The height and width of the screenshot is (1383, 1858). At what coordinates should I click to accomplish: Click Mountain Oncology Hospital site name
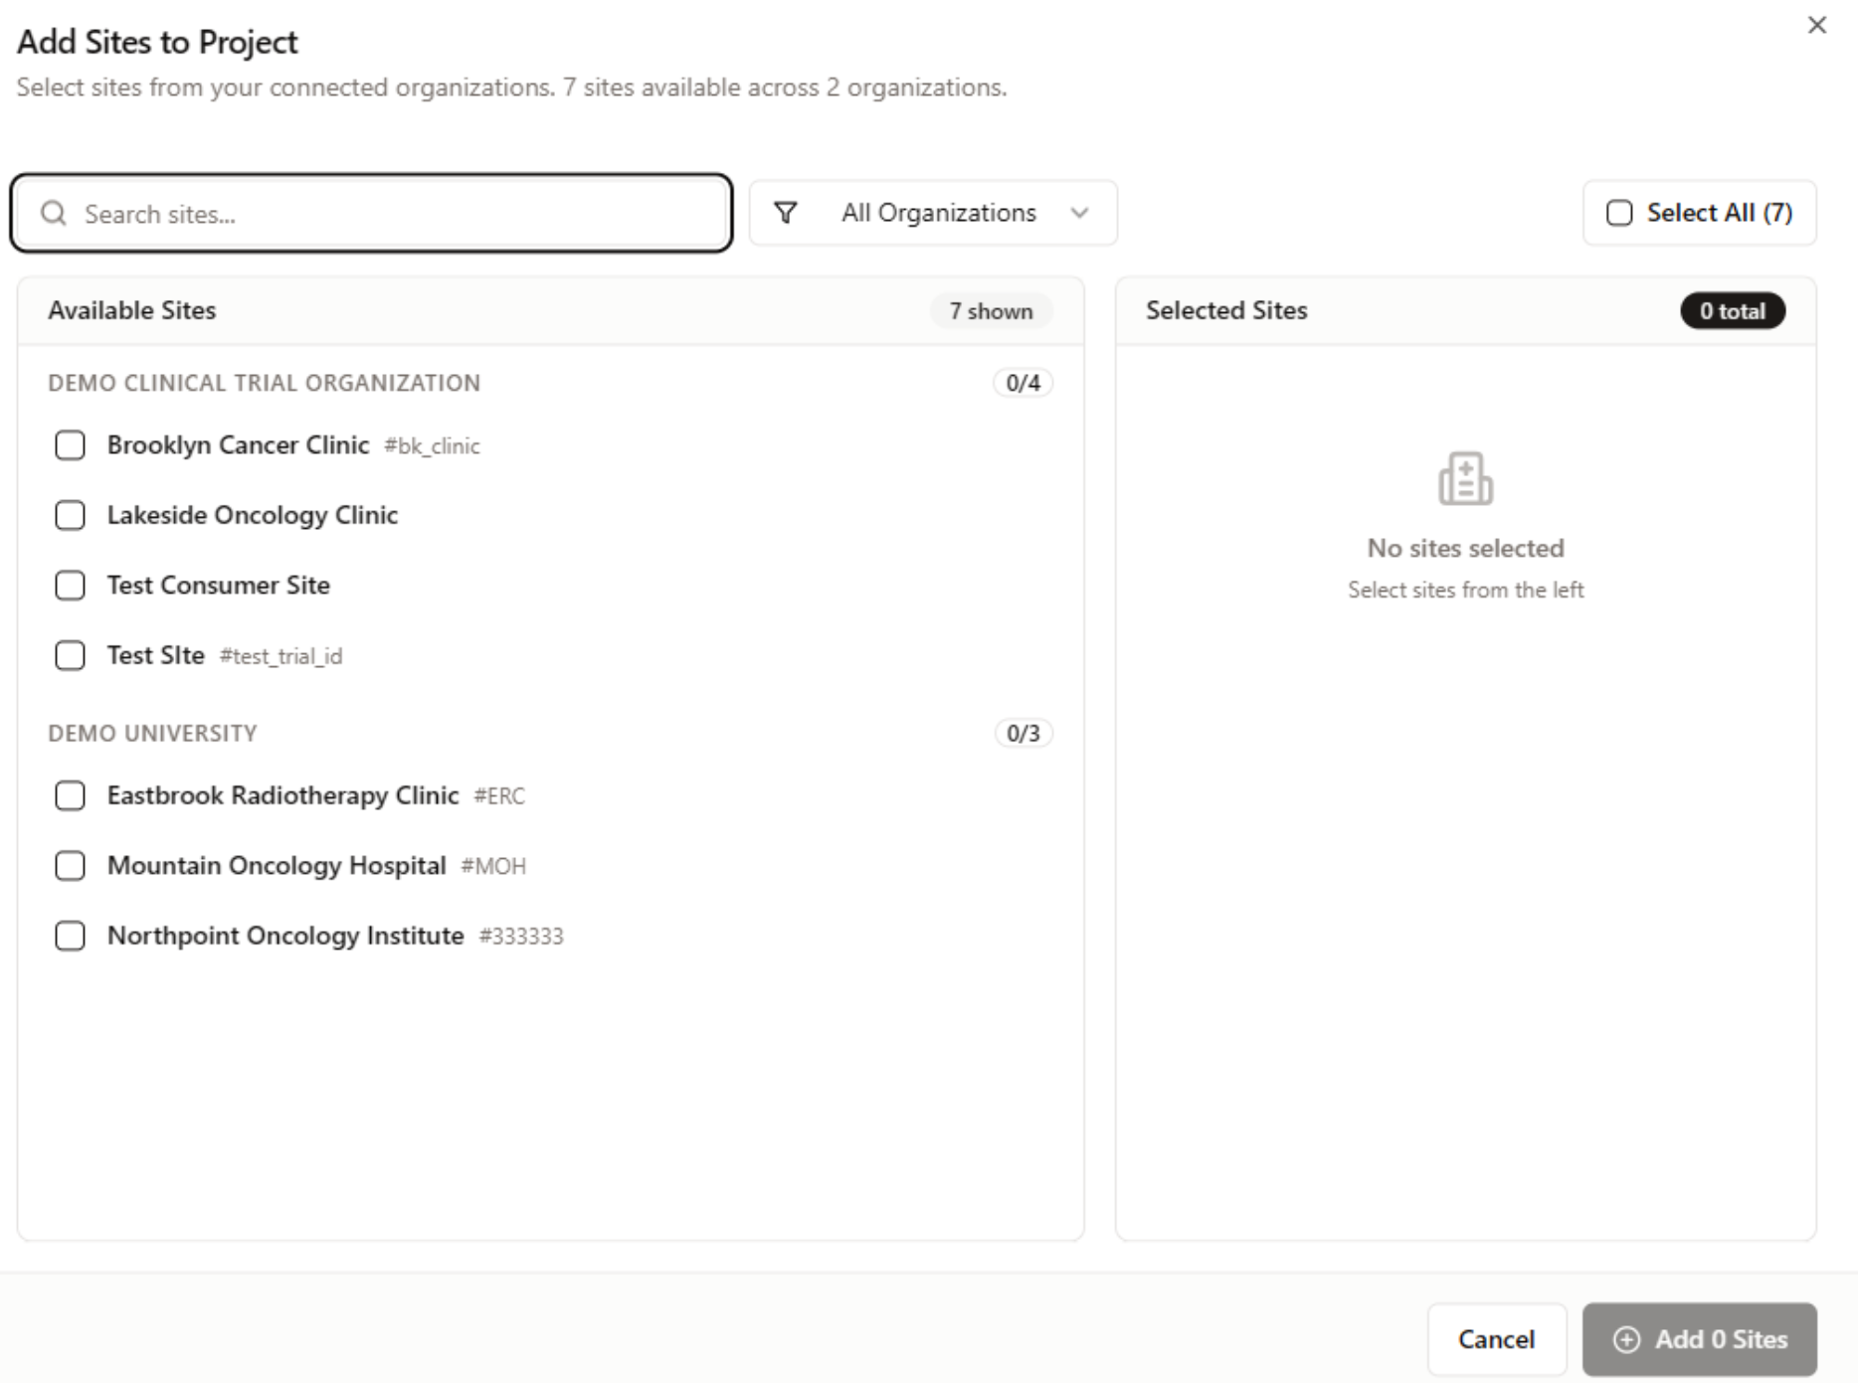[x=277, y=866]
